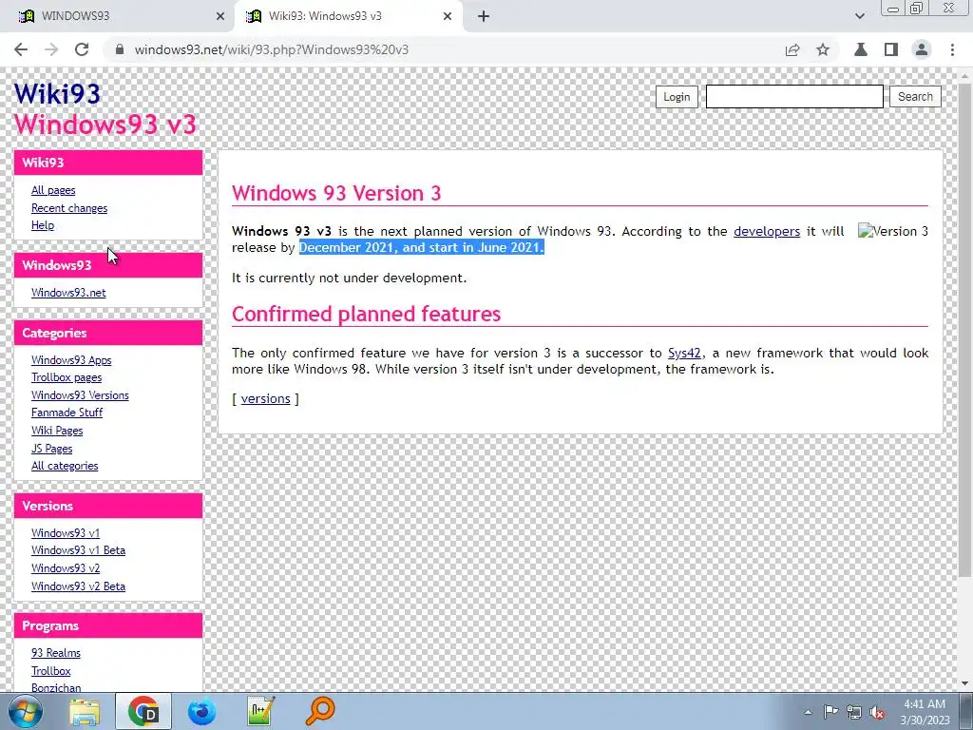Open the Action Center flag icon
This screenshot has height=730, width=973.
click(x=830, y=712)
